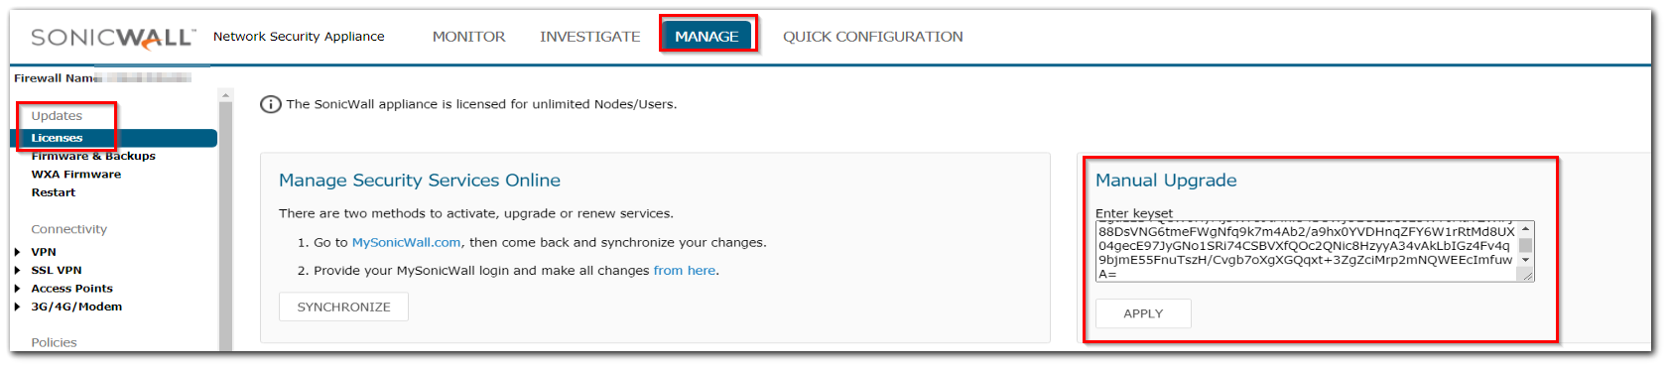Select the MANAGE tab

tap(706, 37)
